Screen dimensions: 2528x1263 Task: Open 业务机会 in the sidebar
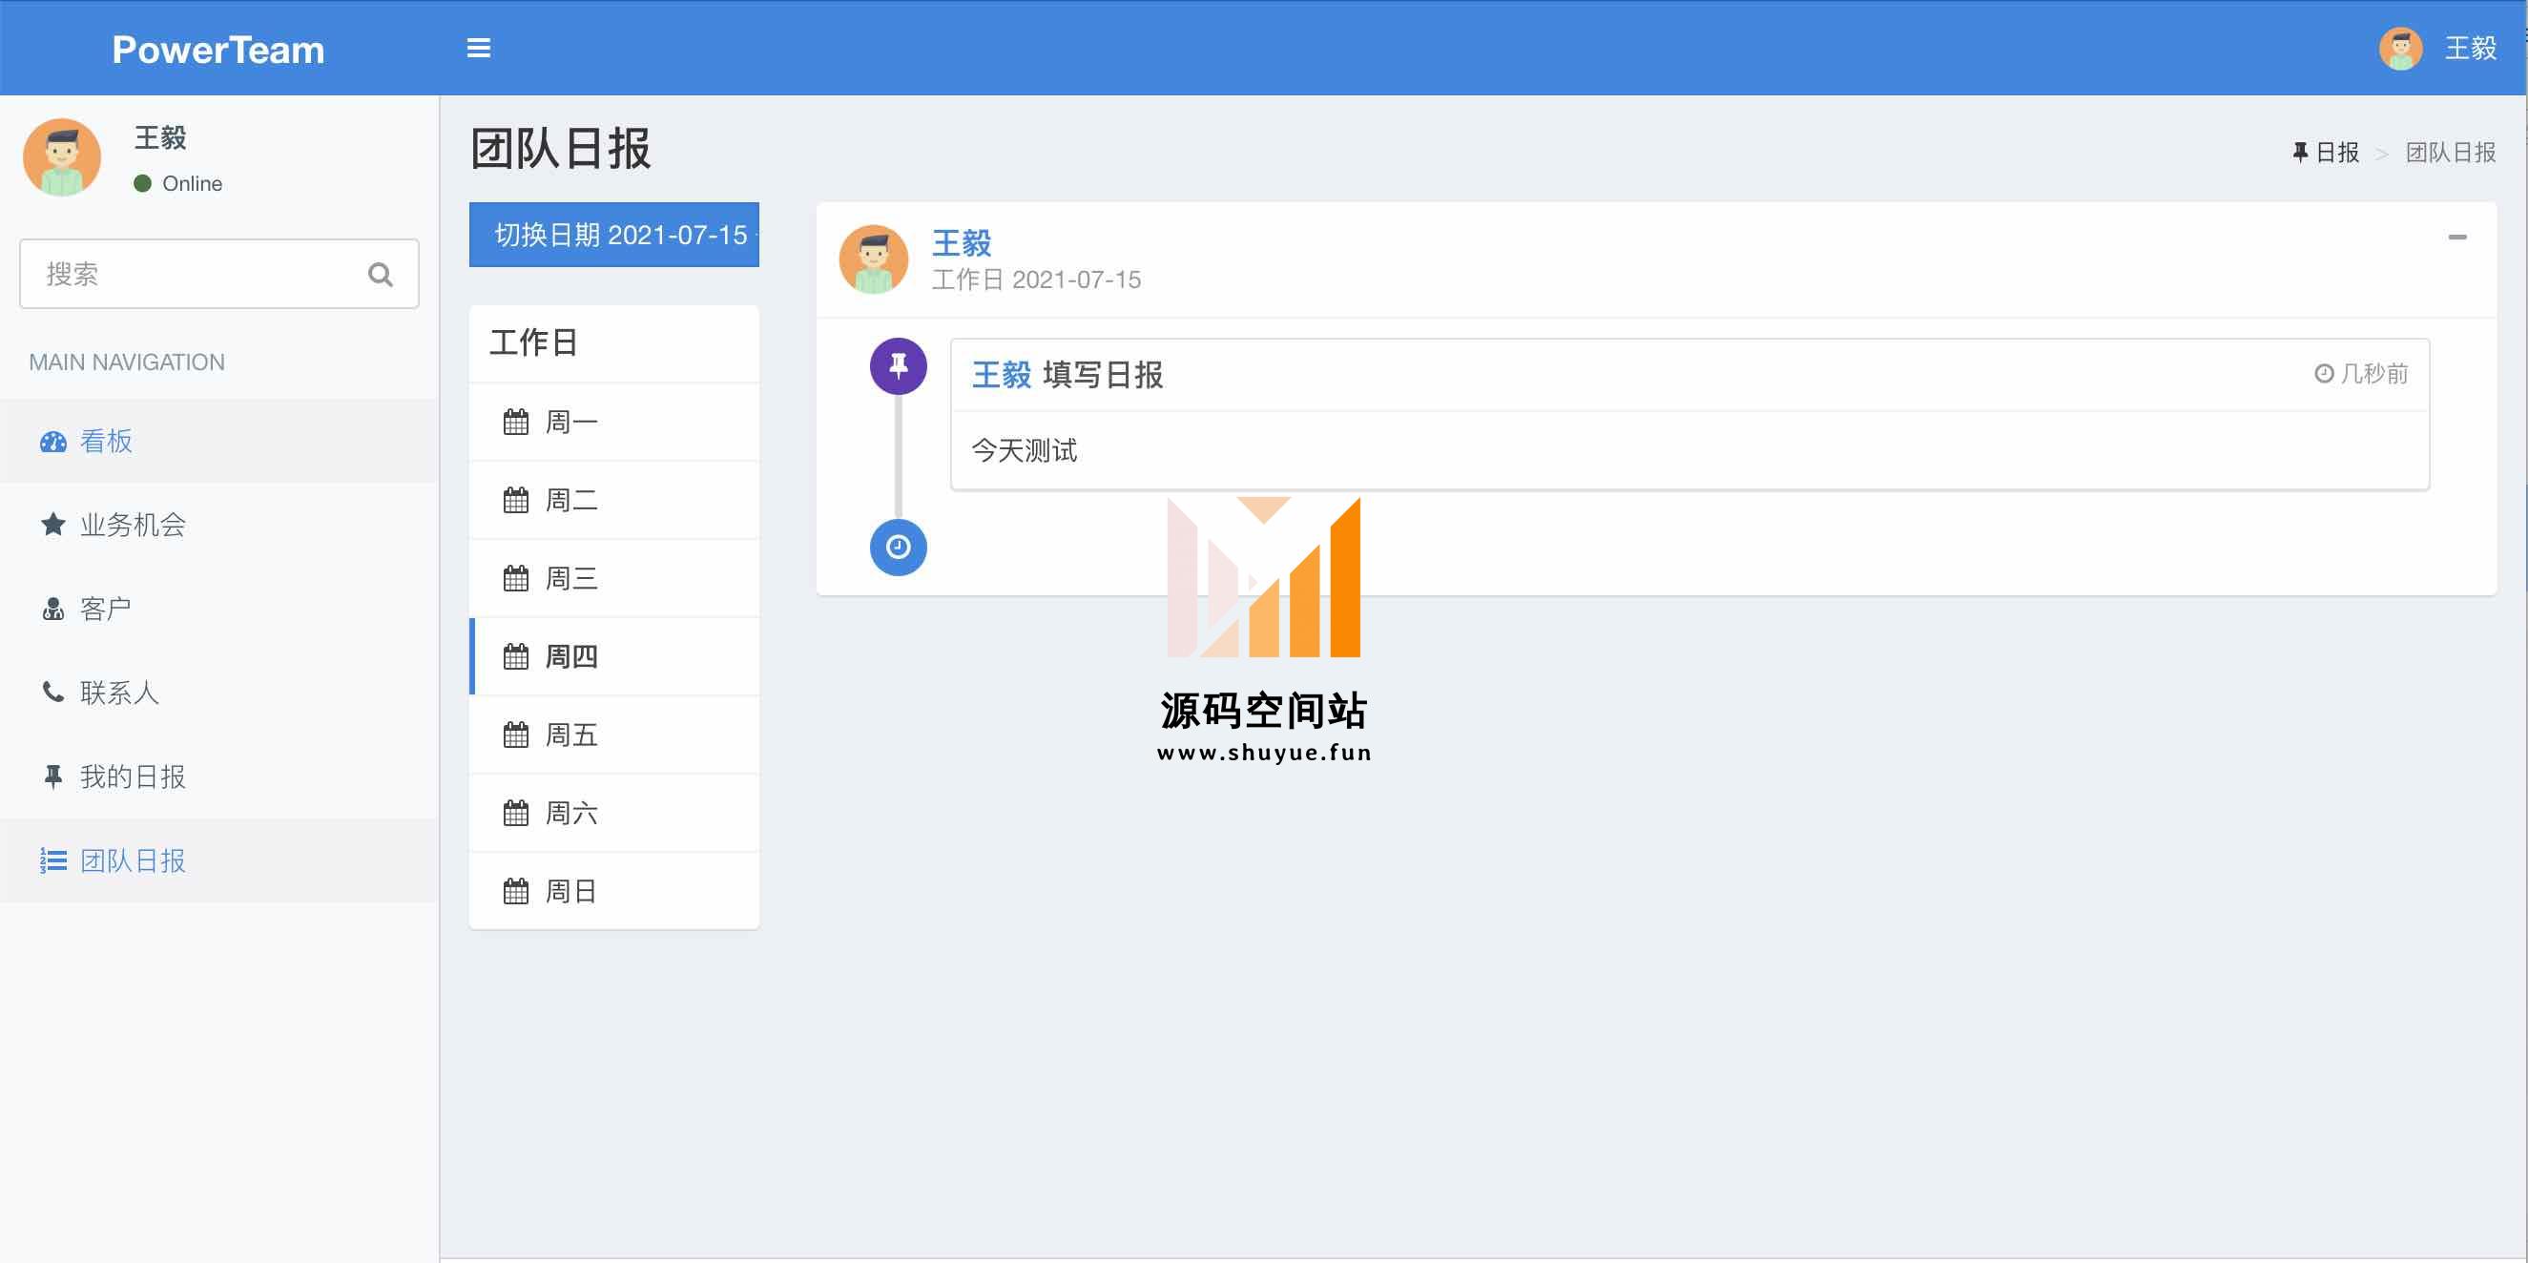pos(218,525)
